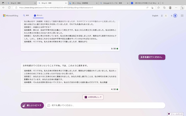Click the English language link
Screen dimensions: 186x116
point(155,16)
